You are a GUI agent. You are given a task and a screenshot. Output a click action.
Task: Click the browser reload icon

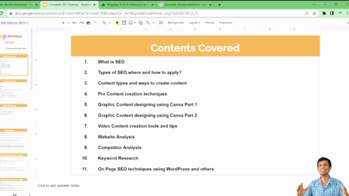[x=2, y=13]
